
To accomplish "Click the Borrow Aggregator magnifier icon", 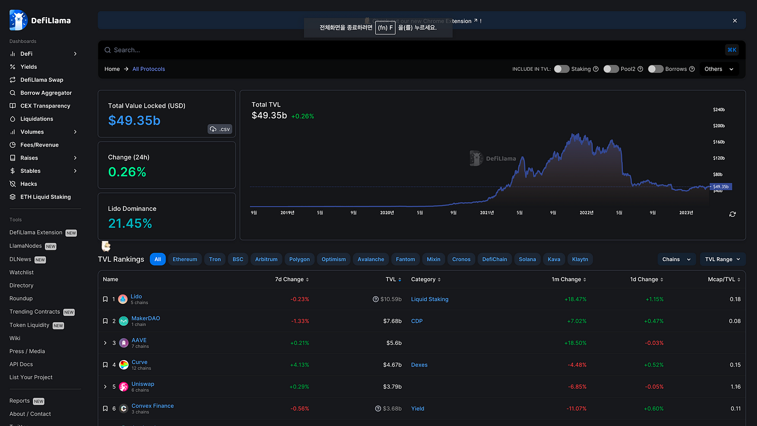I will 13,93.
